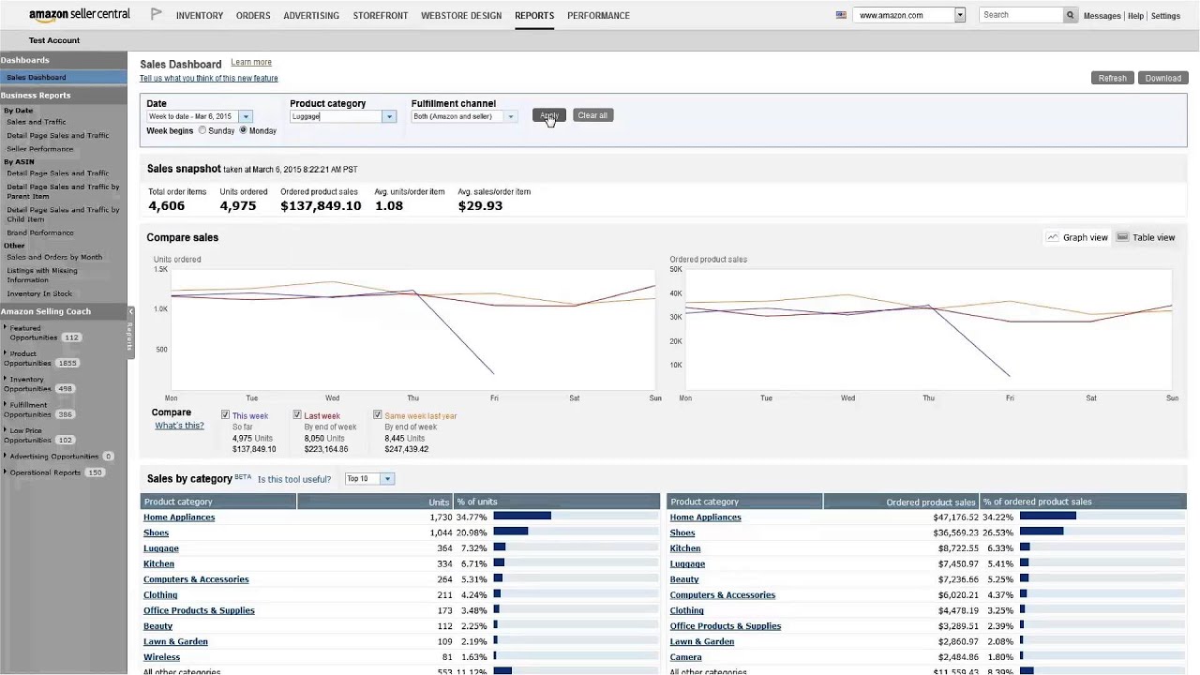The height and width of the screenshot is (675, 1200).
Task: Select Sales Dashboard in the sidebar
Action: [x=64, y=77]
